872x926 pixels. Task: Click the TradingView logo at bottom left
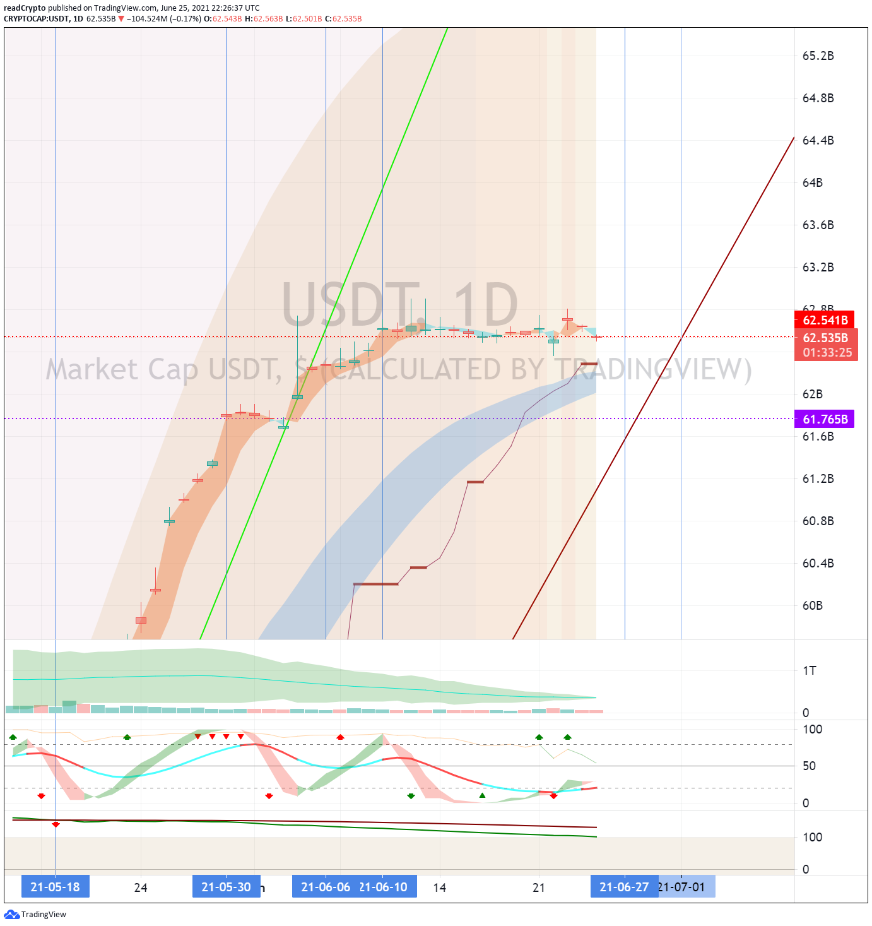35,914
